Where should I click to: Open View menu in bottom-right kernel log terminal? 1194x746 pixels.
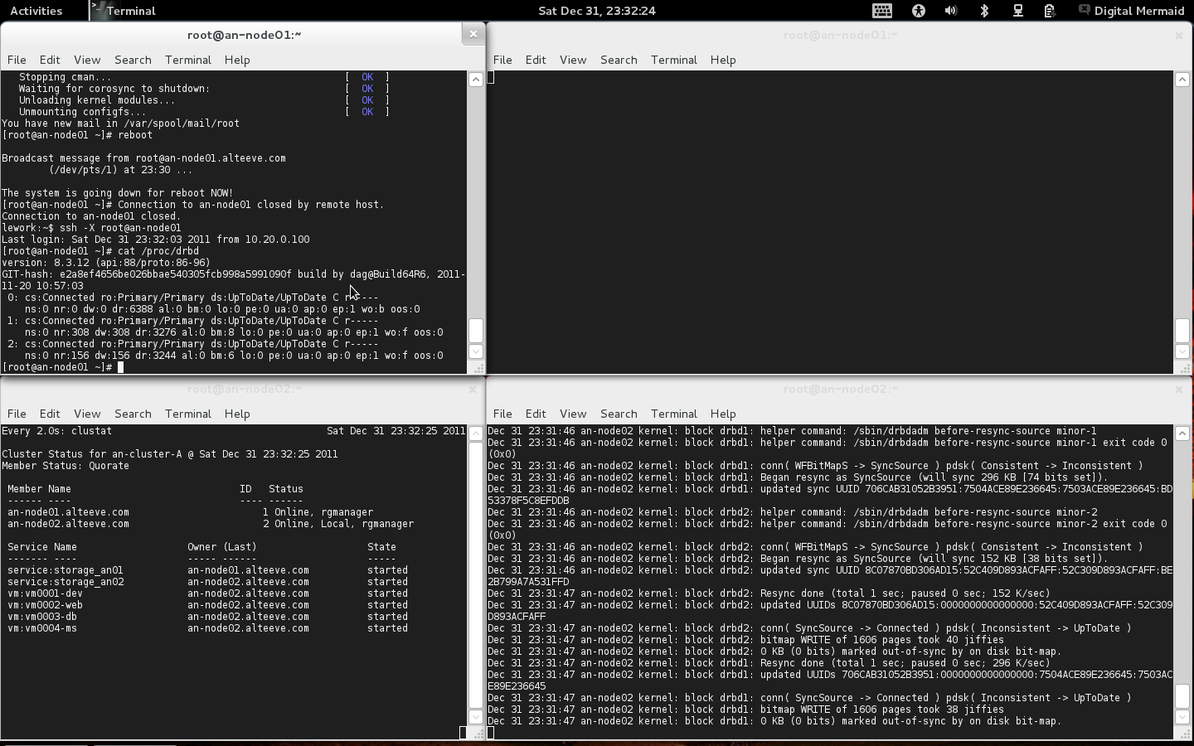[573, 414]
